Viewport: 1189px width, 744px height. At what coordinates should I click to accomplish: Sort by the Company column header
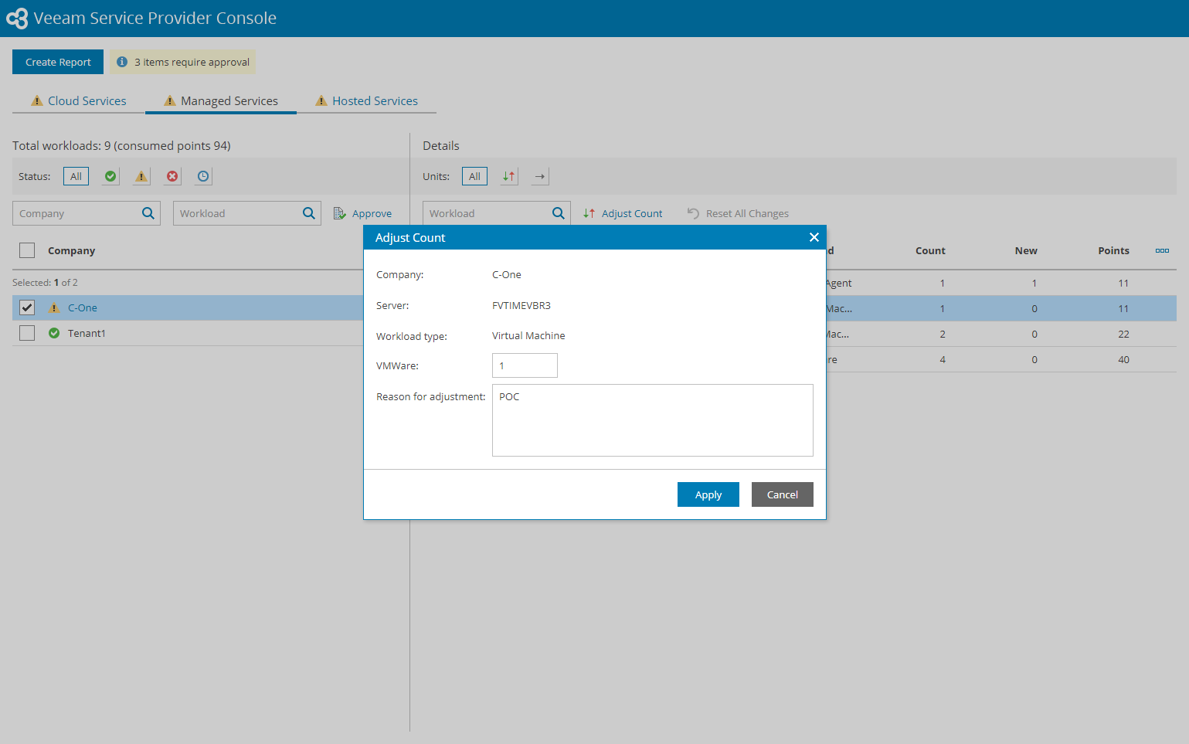(x=72, y=250)
